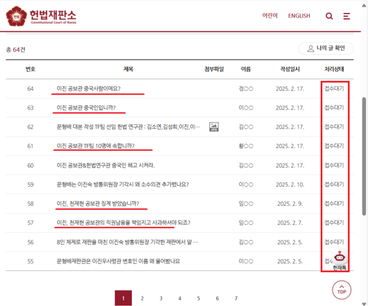
Task: Open the search magnifier icon
Action: point(329,16)
